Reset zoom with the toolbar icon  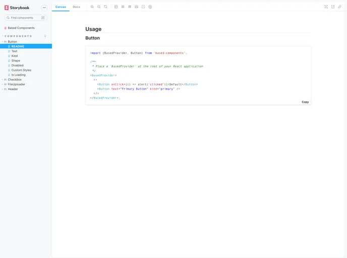[105, 7]
